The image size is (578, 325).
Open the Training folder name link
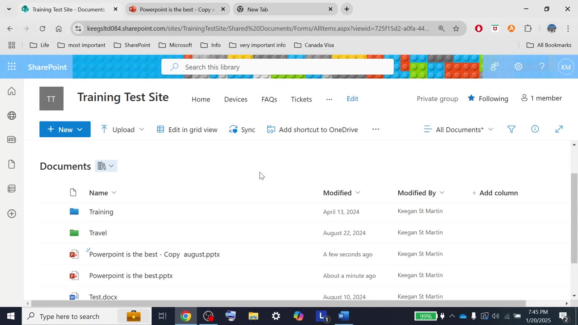(101, 212)
